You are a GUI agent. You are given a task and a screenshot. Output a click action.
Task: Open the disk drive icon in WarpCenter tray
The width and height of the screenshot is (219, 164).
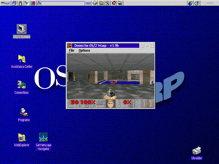[x=95, y=3]
